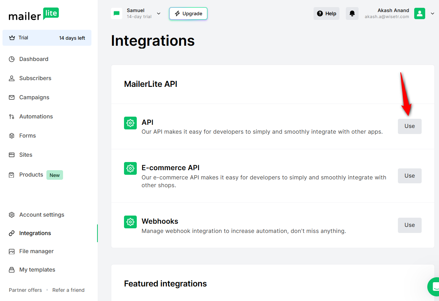
Task: Expand the Samuel account dropdown
Action: (158, 13)
